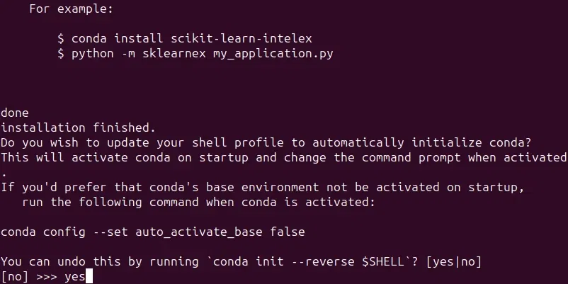The height and width of the screenshot is (284, 568).
Task: Click the "run the following command" line
Action: 198,202
